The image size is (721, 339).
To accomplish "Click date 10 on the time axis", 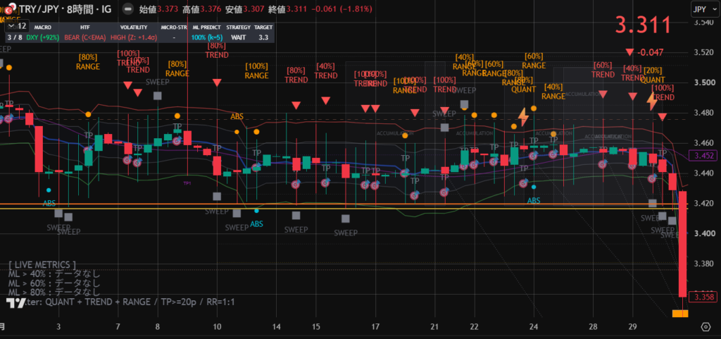I will tap(217, 327).
